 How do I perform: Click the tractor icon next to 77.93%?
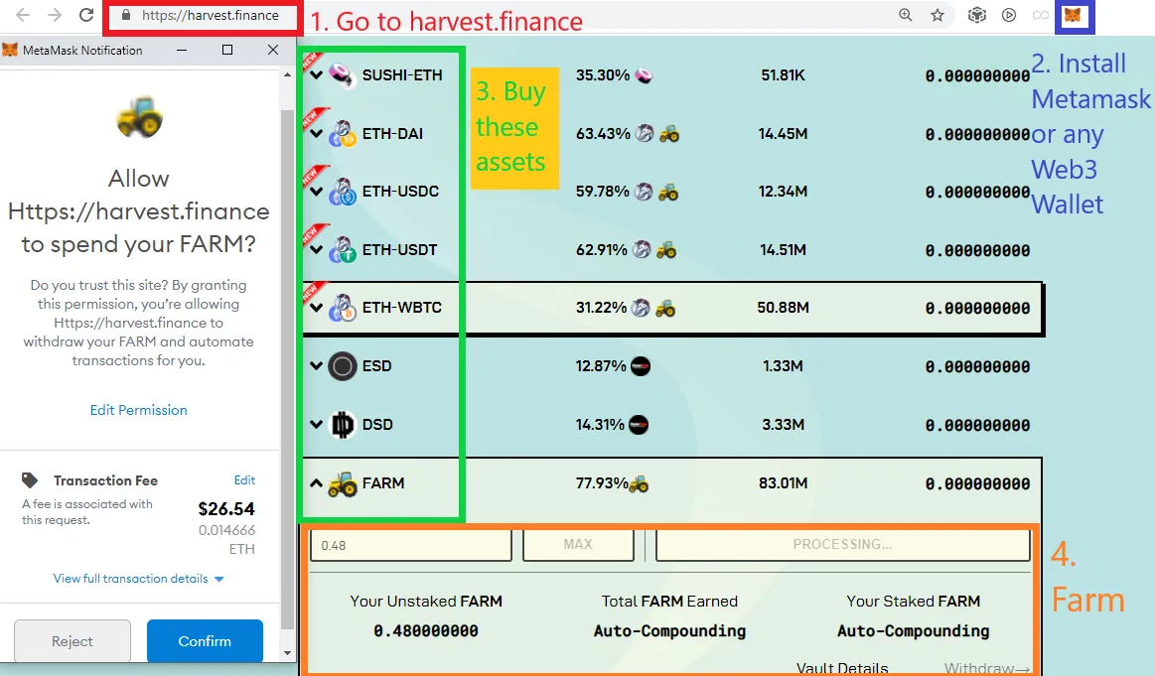coord(639,483)
